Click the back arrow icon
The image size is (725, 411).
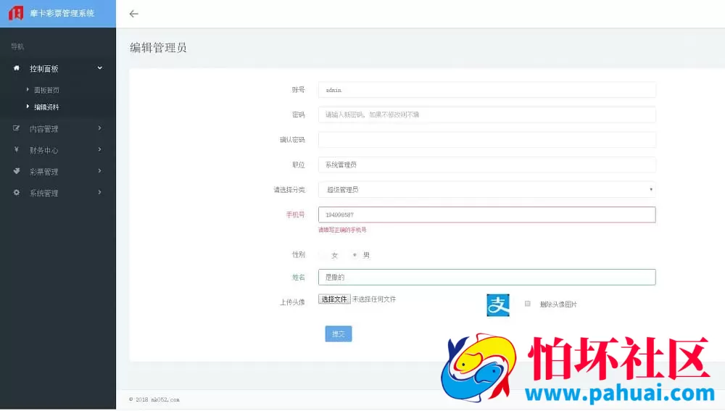[133, 14]
